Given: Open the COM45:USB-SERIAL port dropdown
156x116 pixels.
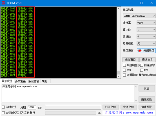Looking at the screenshot, I should point(139,16).
